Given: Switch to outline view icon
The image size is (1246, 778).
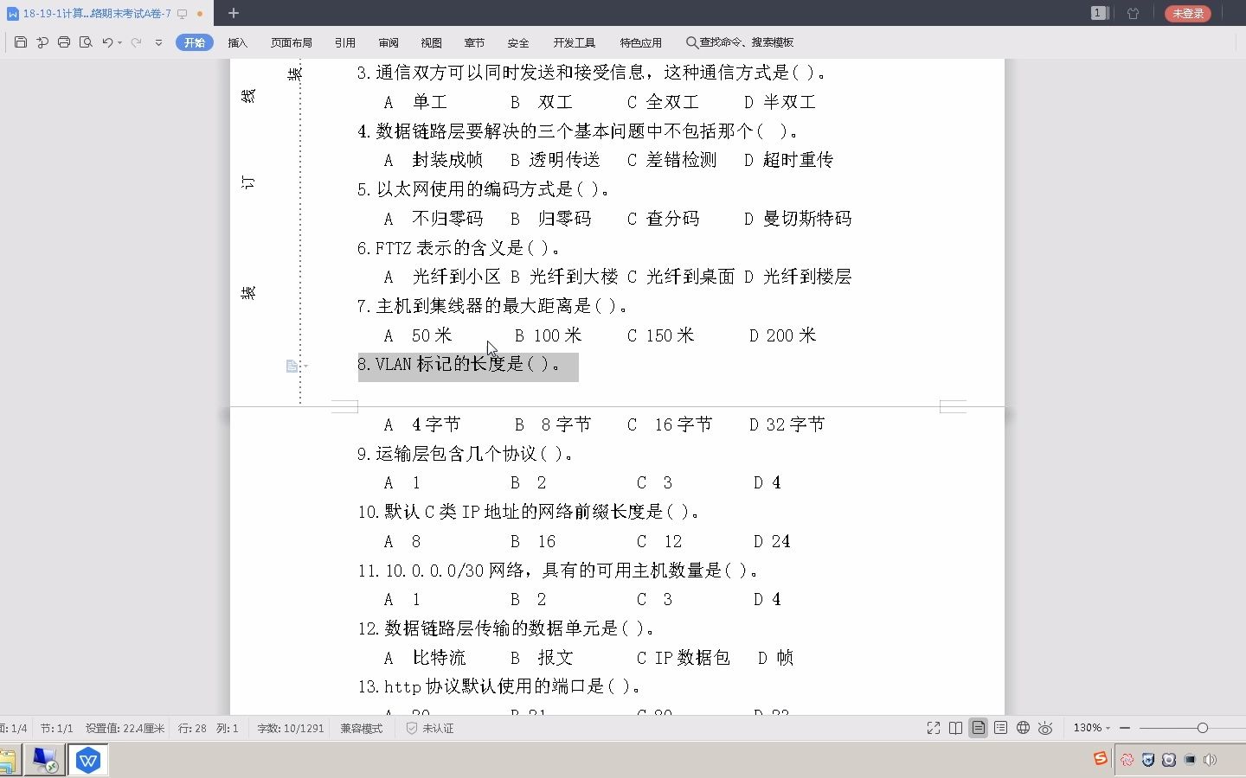Looking at the screenshot, I should point(1000,728).
